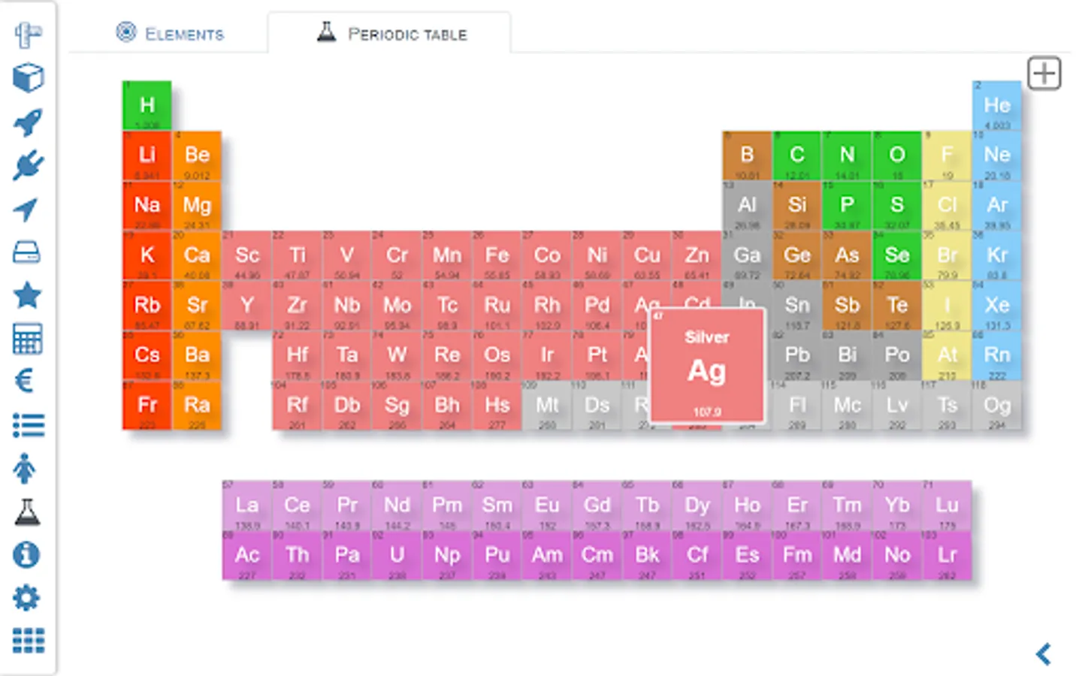Image resolution: width=1082 pixels, height=676 pixels.
Task: Select the Hydrogen element tile
Action: (x=147, y=106)
